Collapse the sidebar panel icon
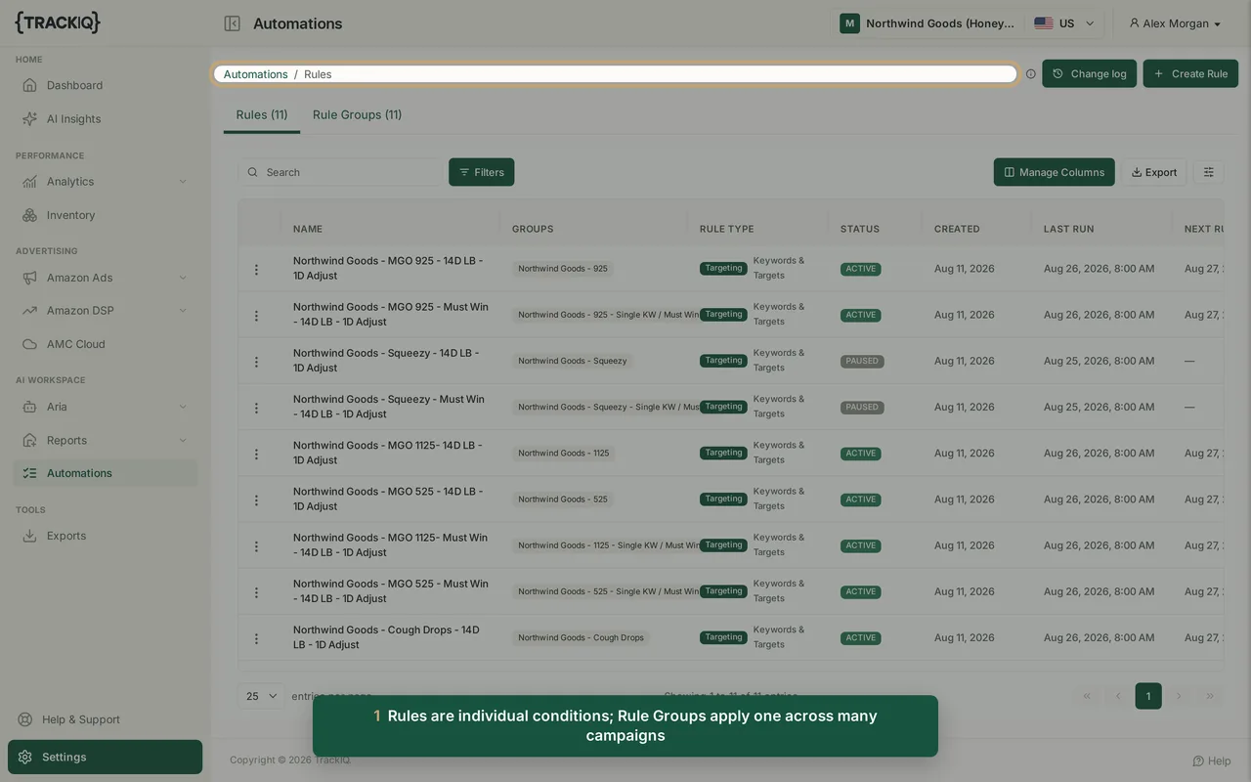 (232, 23)
